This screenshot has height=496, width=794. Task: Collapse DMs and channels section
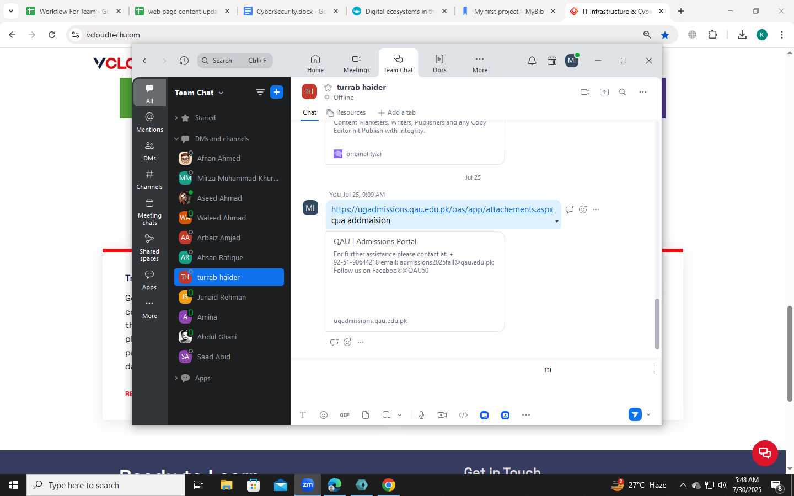click(x=176, y=139)
